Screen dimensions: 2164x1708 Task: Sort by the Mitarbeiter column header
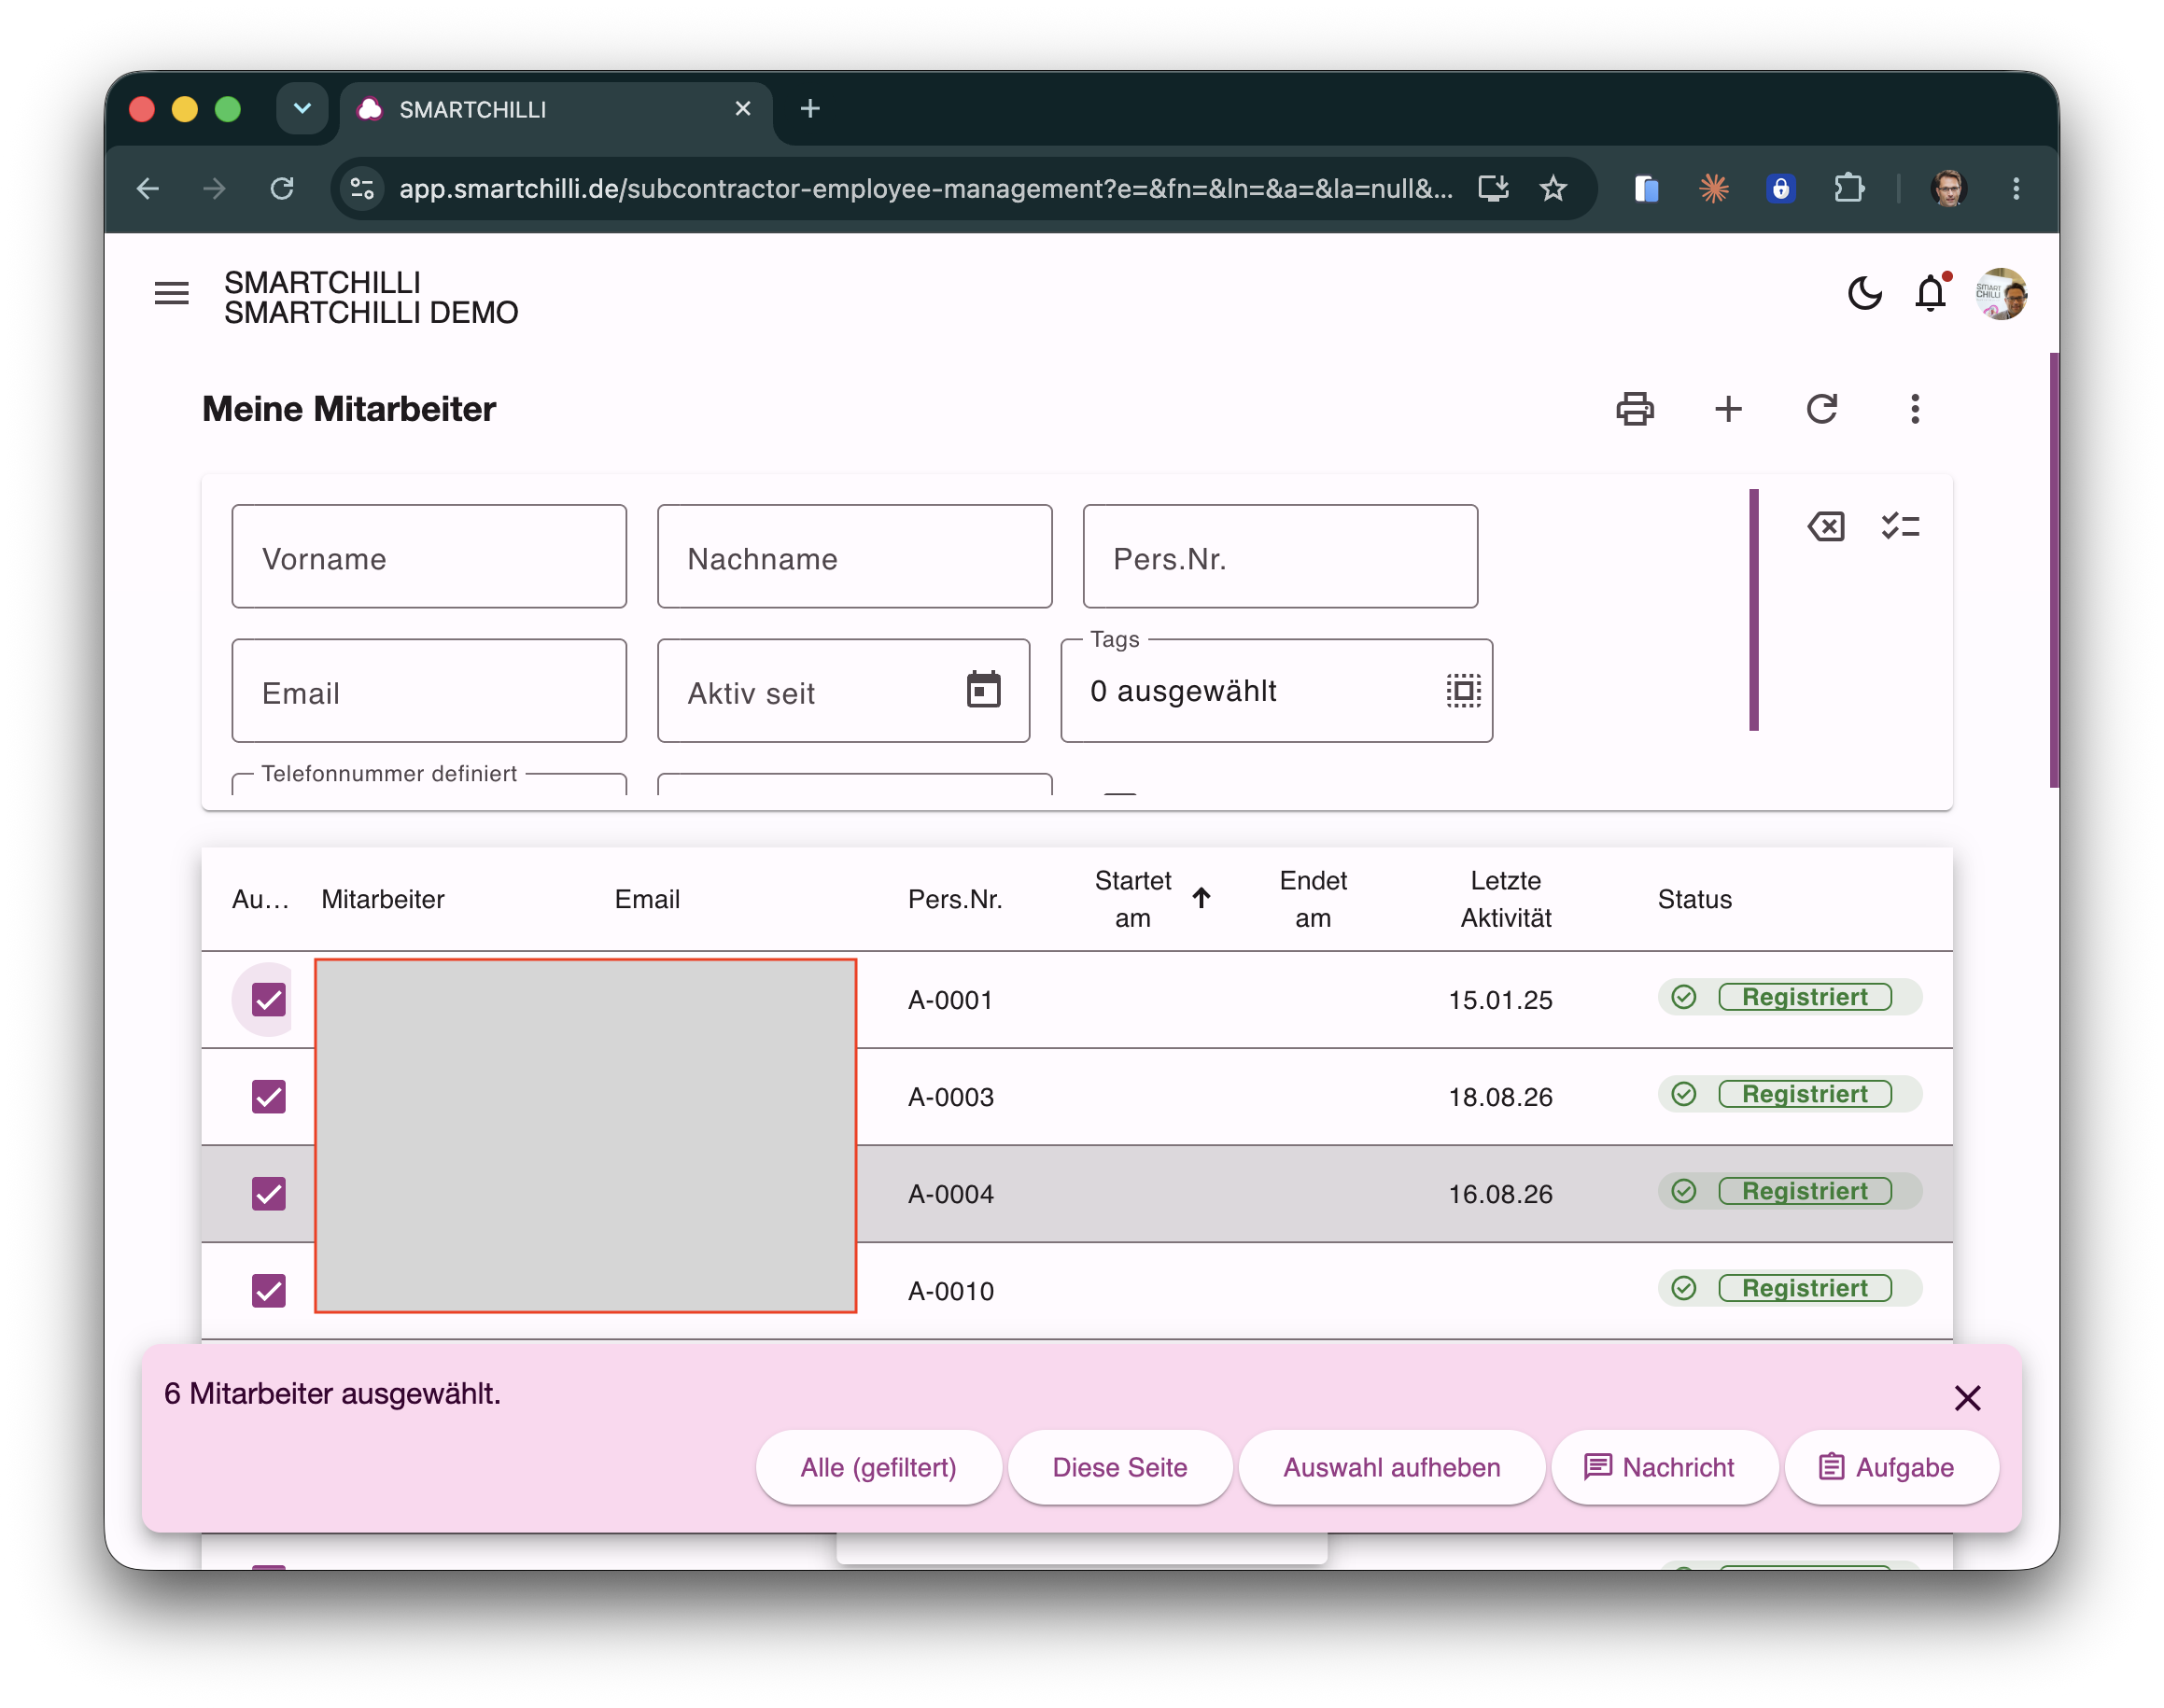[382, 899]
